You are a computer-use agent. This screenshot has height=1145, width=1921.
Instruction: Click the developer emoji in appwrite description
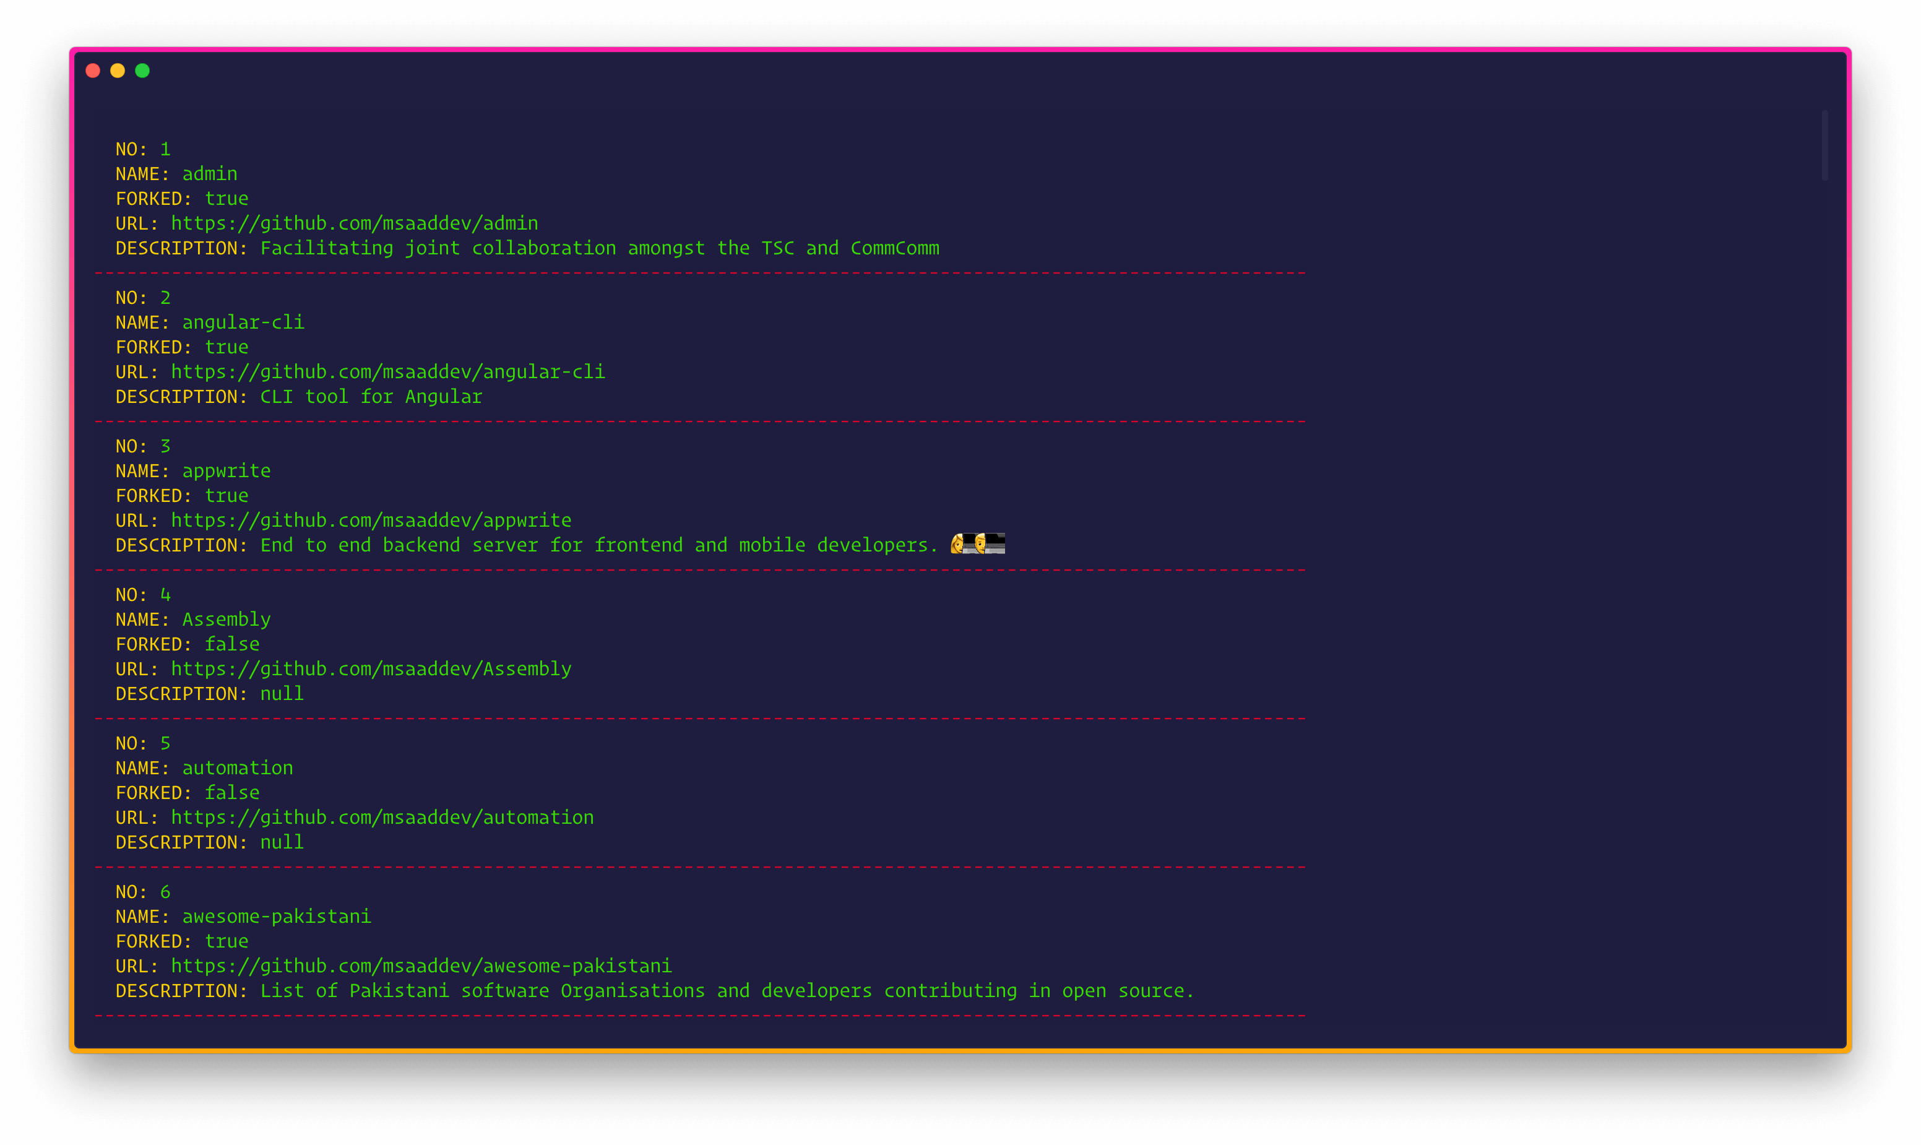pyautogui.click(x=977, y=544)
